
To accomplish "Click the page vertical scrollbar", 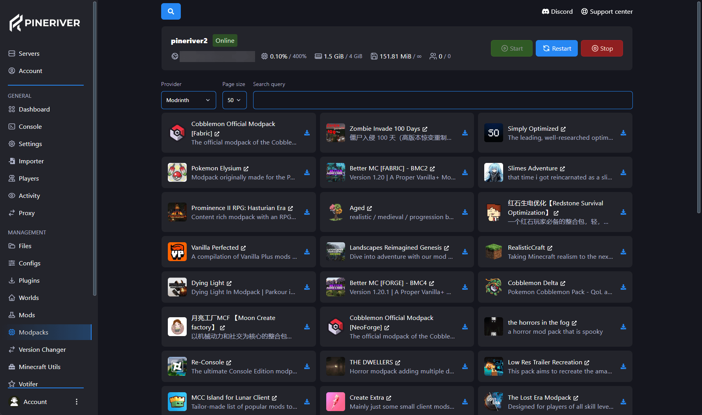I will click(x=699, y=108).
